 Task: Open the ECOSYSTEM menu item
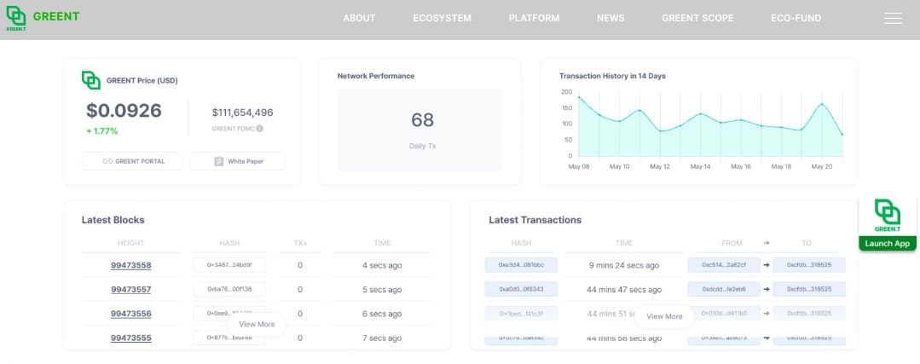442,18
